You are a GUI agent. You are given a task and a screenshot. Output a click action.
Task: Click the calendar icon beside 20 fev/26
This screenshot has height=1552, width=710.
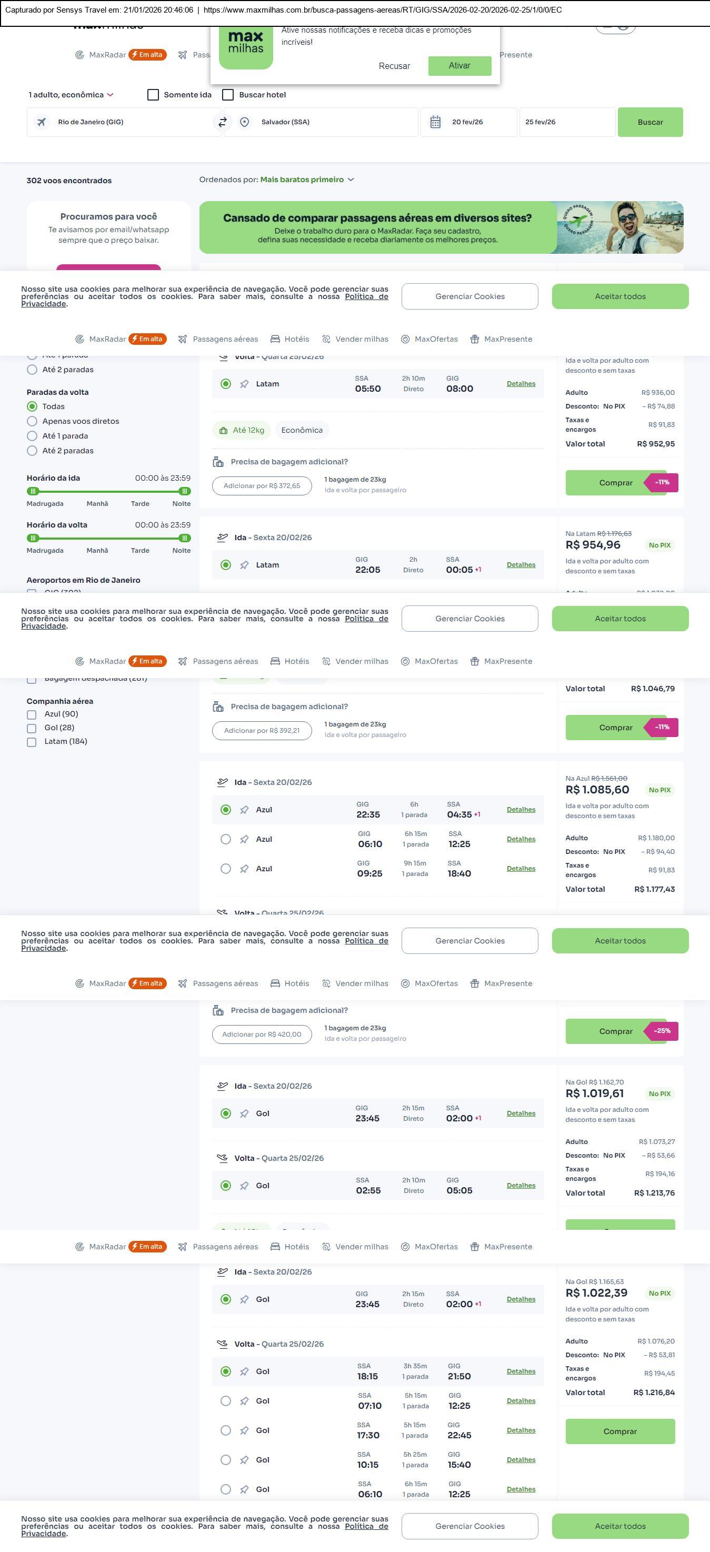[x=435, y=122]
